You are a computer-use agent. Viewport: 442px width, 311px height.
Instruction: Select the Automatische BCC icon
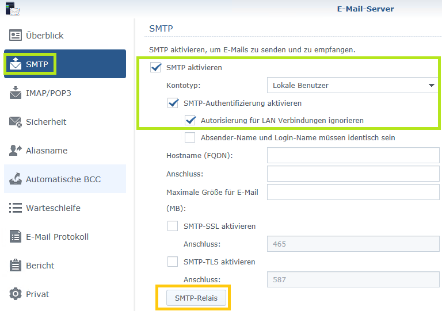click(16, 179)
